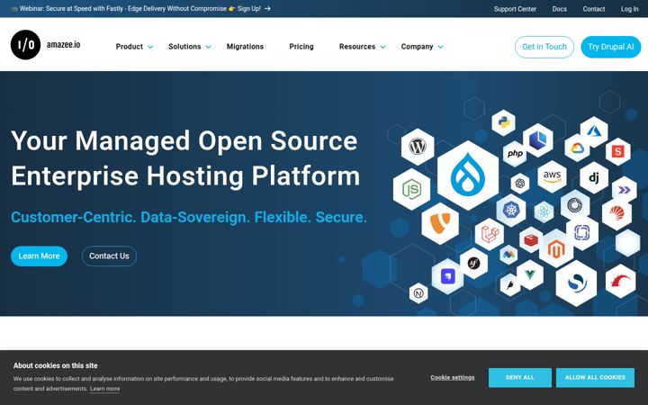Click the Get in Touch button
The height and width of the screenshot is (405, 648).
tap(544, 47)
